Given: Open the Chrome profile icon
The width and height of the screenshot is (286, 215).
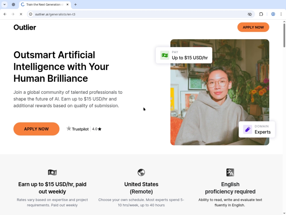Looking at the screenshot, I should click(273, 14).
